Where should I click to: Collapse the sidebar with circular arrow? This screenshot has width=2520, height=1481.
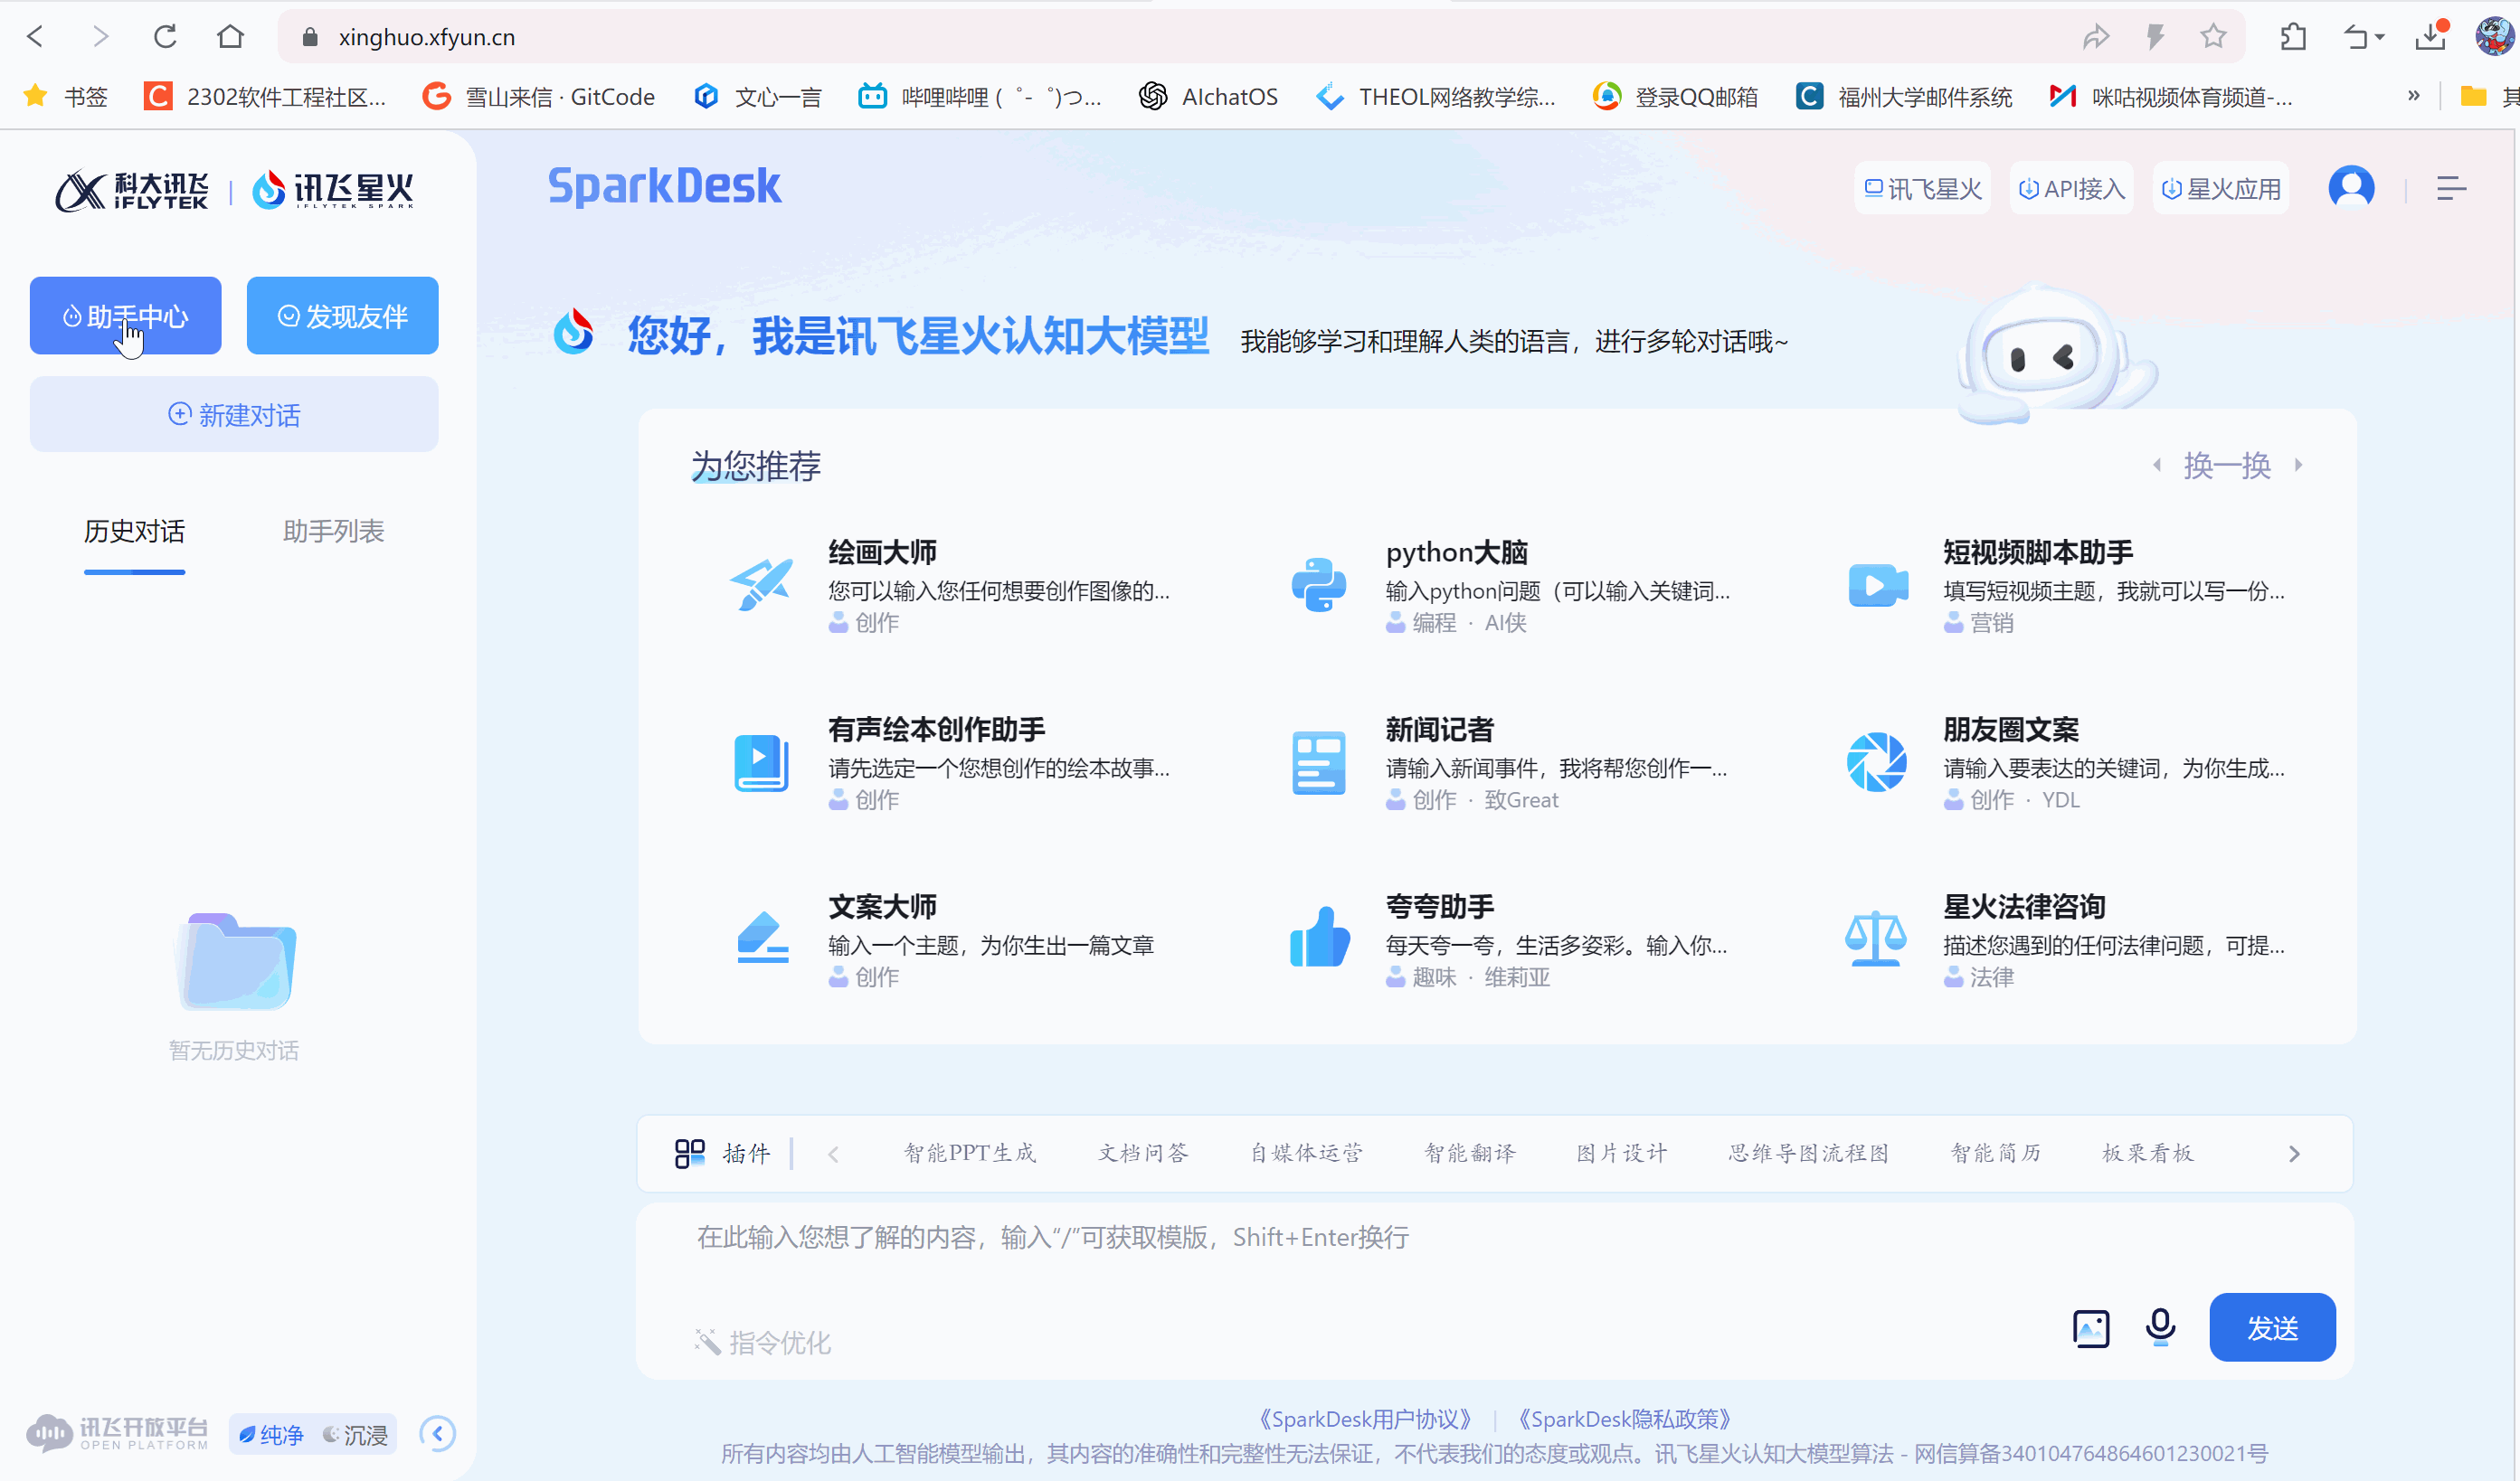point(437,1434)
